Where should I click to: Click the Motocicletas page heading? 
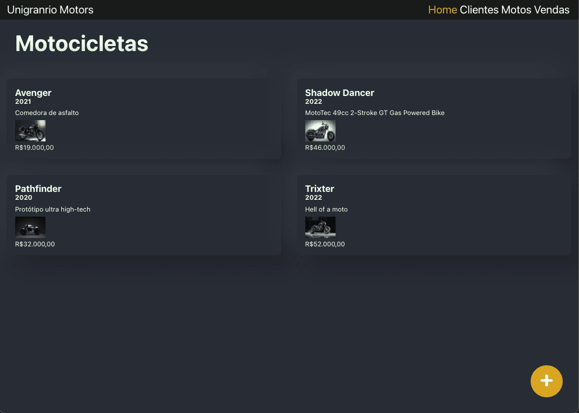point(82,44)
